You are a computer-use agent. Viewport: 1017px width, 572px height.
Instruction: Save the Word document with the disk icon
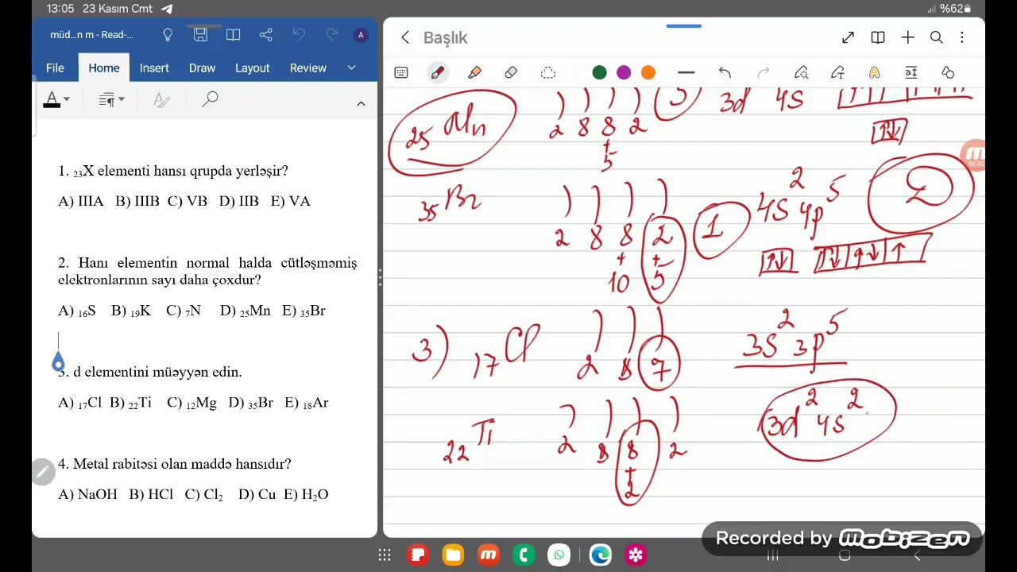click(200, 35)
